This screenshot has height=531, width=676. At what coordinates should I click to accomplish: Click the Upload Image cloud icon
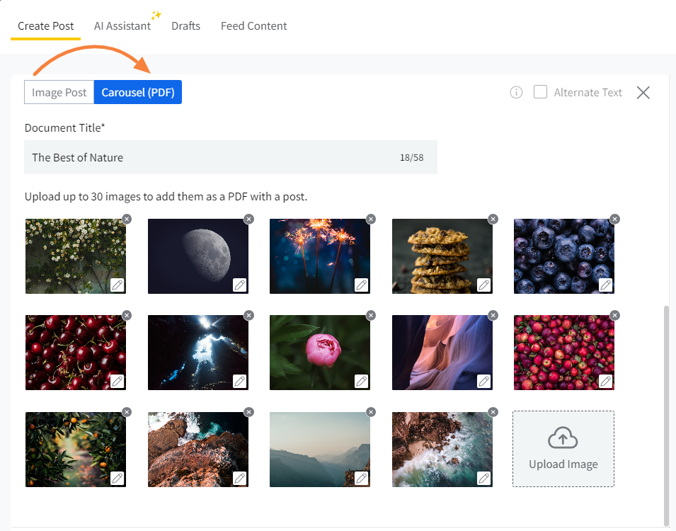tap(563, 440)
